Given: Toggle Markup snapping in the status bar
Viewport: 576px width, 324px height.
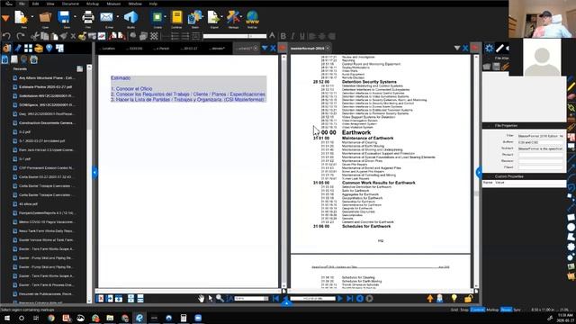Looking at the screenshot, I should tap(492, 310).
